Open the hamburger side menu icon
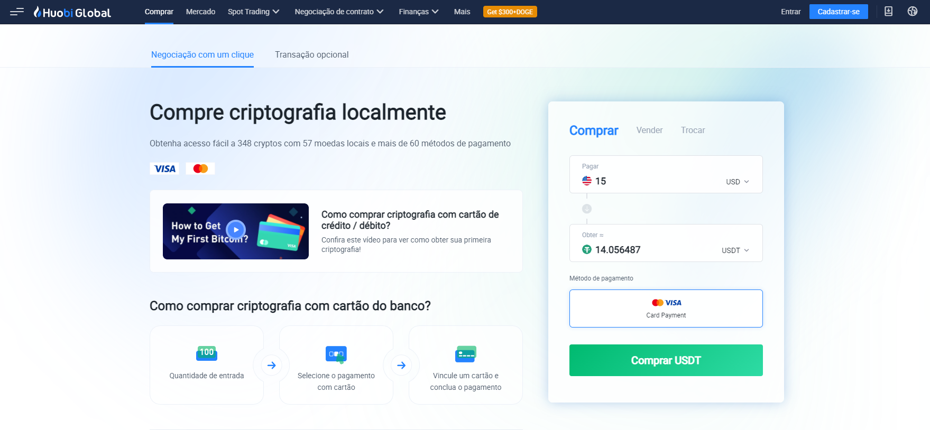This screenshot has height=430, width=930. click(17, 12)
